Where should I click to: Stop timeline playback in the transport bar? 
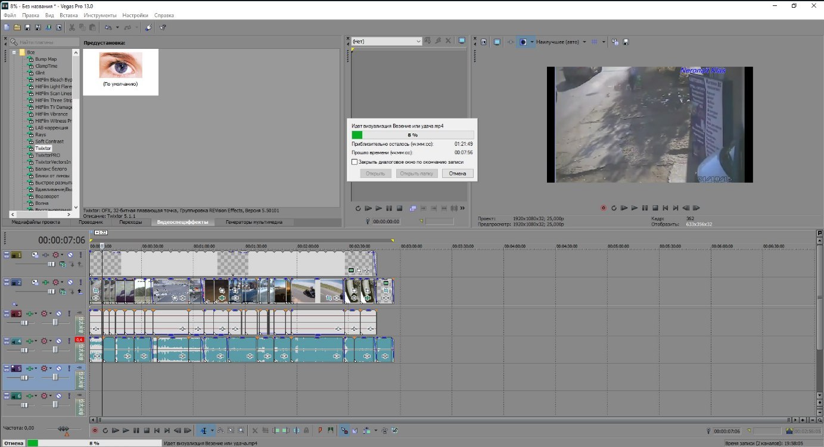(147, 430)
